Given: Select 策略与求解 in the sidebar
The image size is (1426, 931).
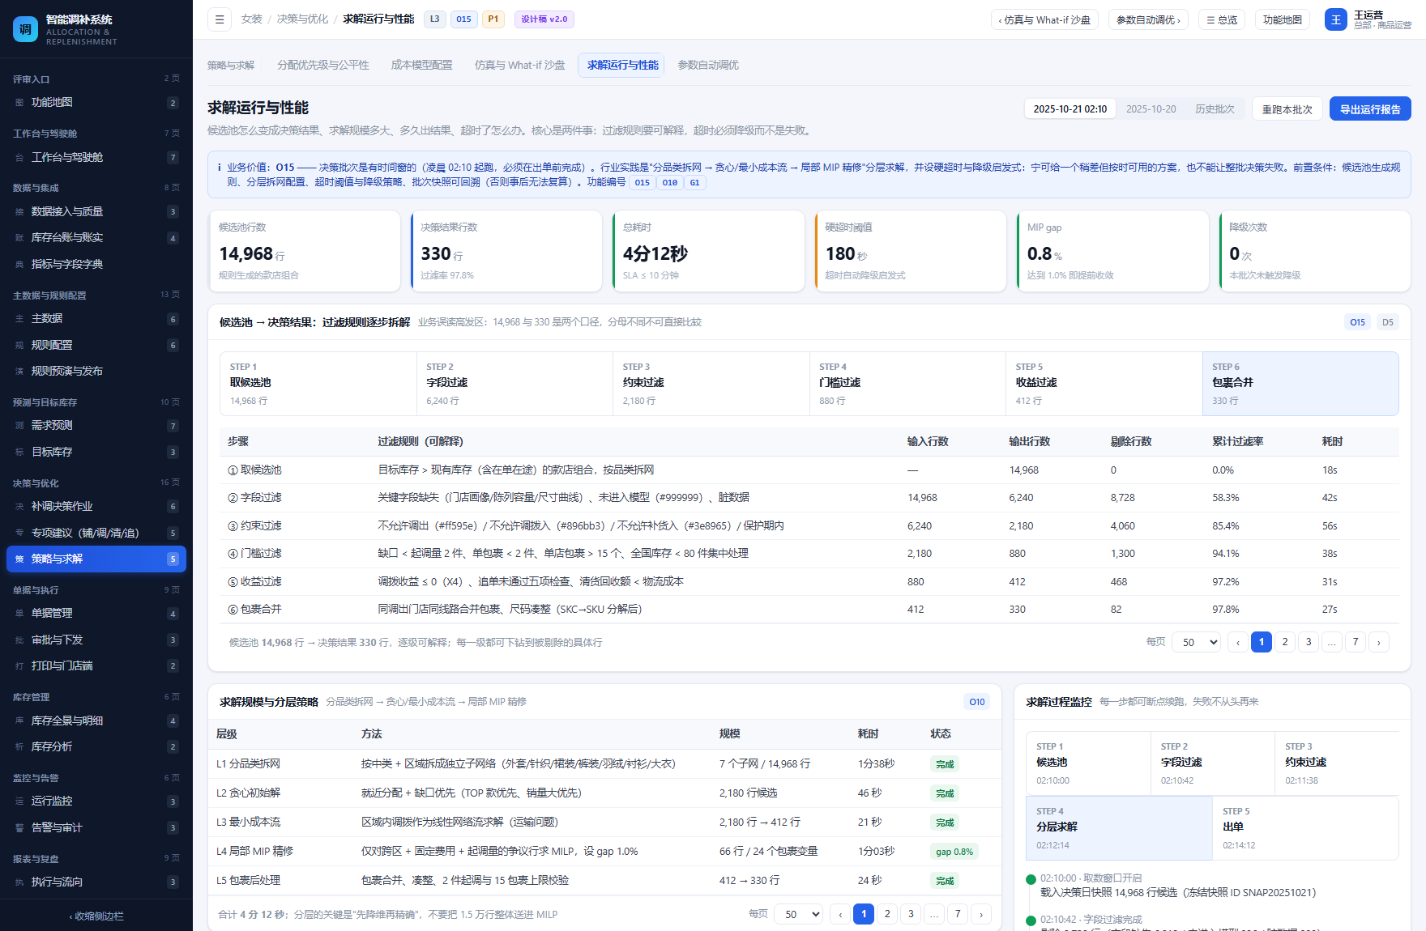Looking at the screenshot, I should coord(96,559).
